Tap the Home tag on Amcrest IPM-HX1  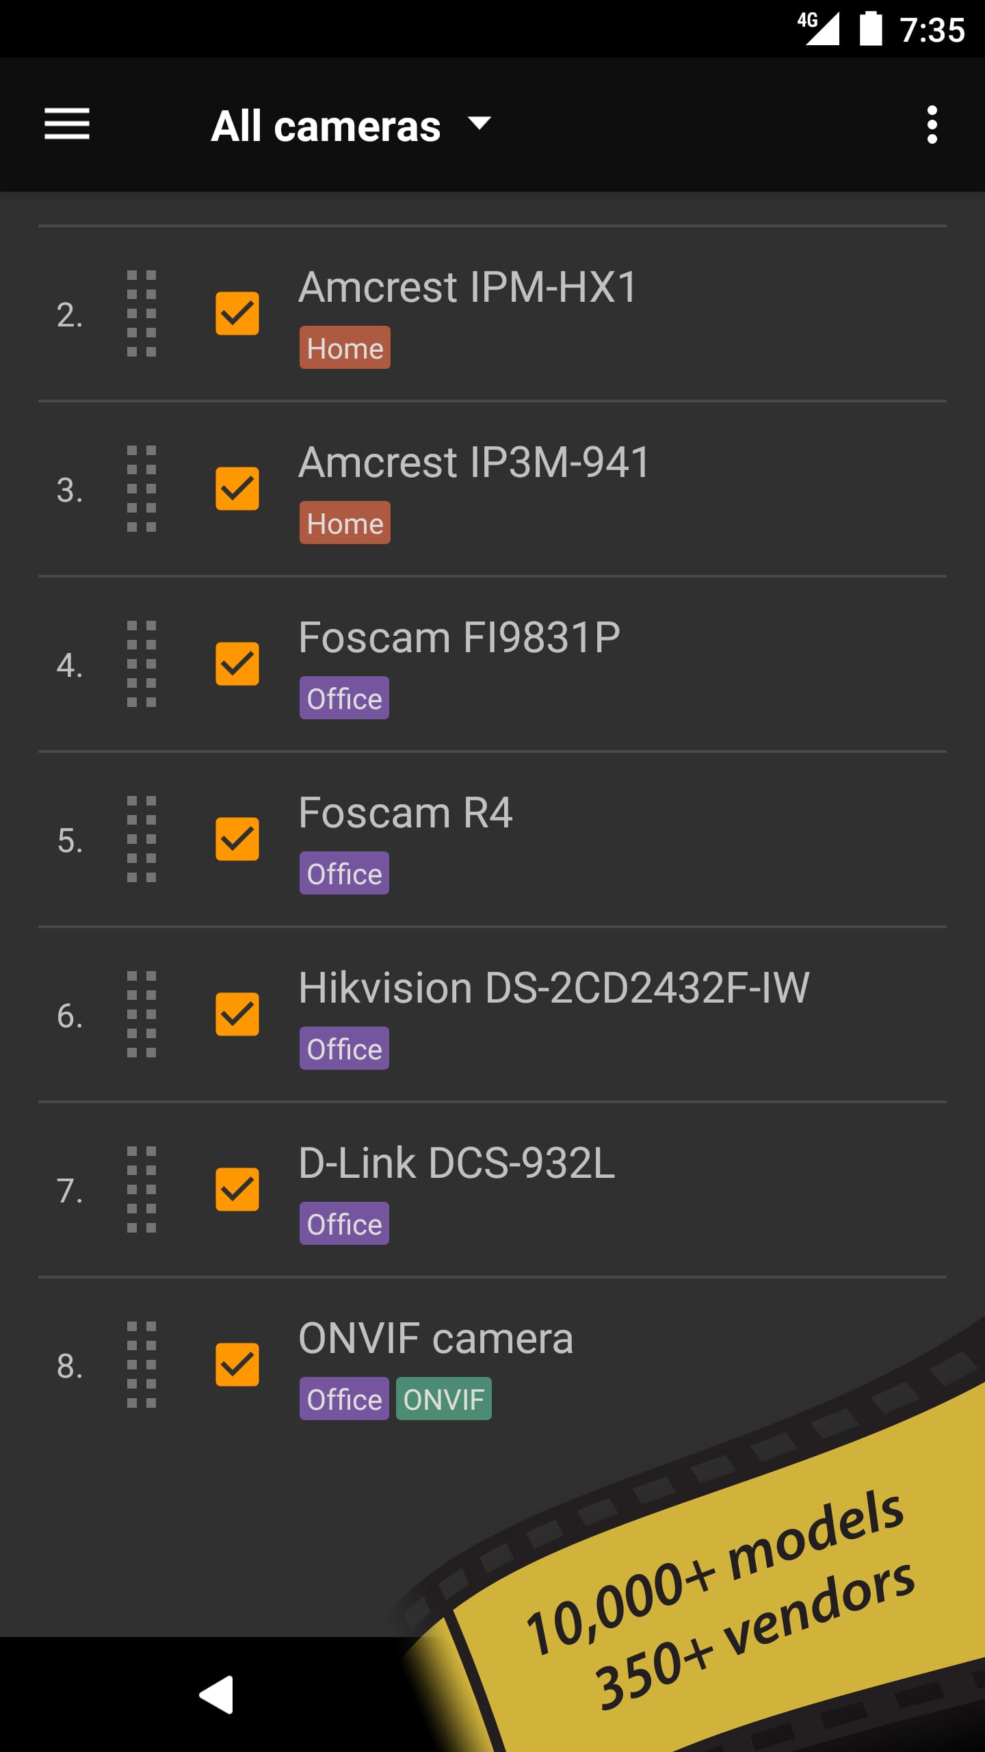click(x=344, y=348)
